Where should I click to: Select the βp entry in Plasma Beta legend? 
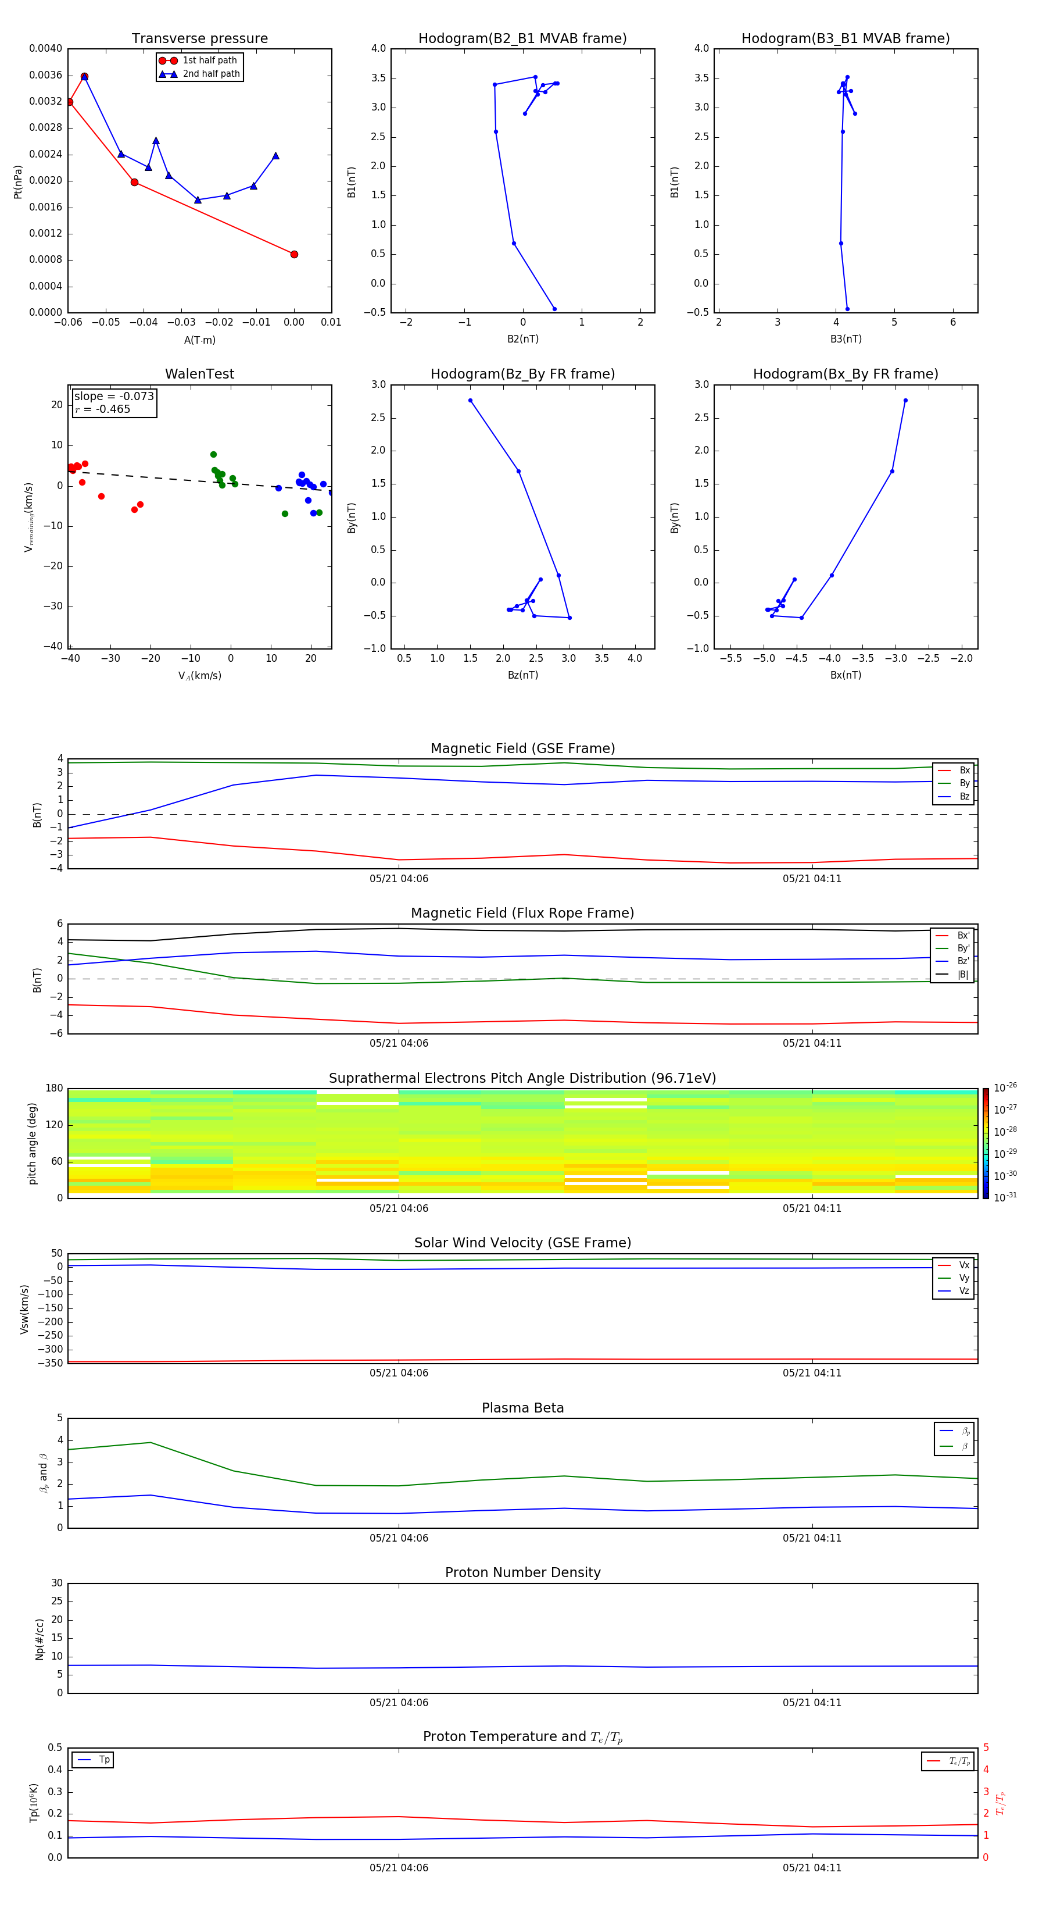[954, 1431]
